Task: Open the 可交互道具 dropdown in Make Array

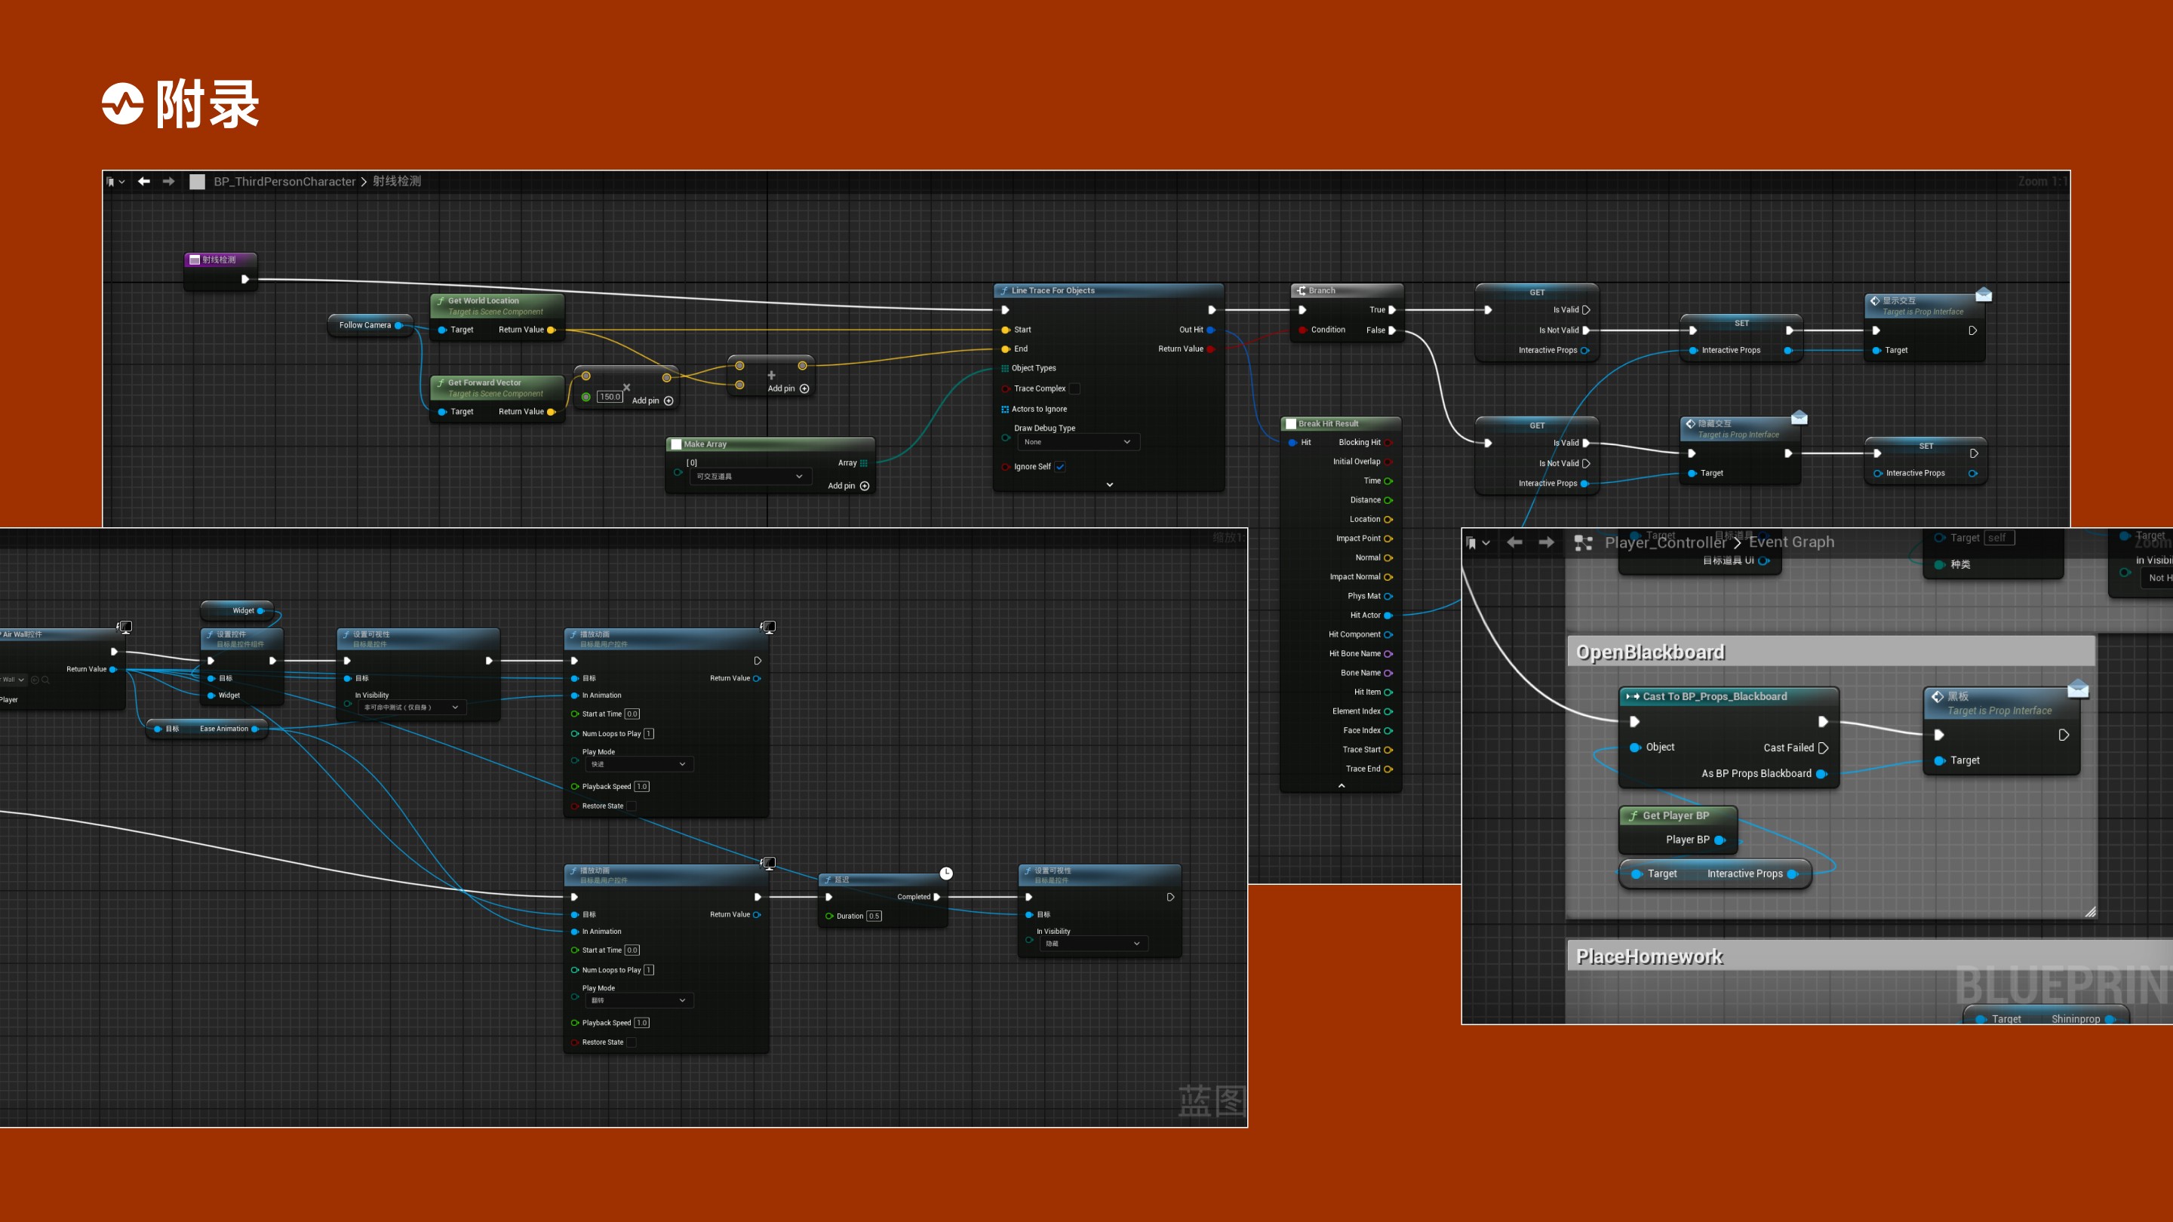Action: 750,477
